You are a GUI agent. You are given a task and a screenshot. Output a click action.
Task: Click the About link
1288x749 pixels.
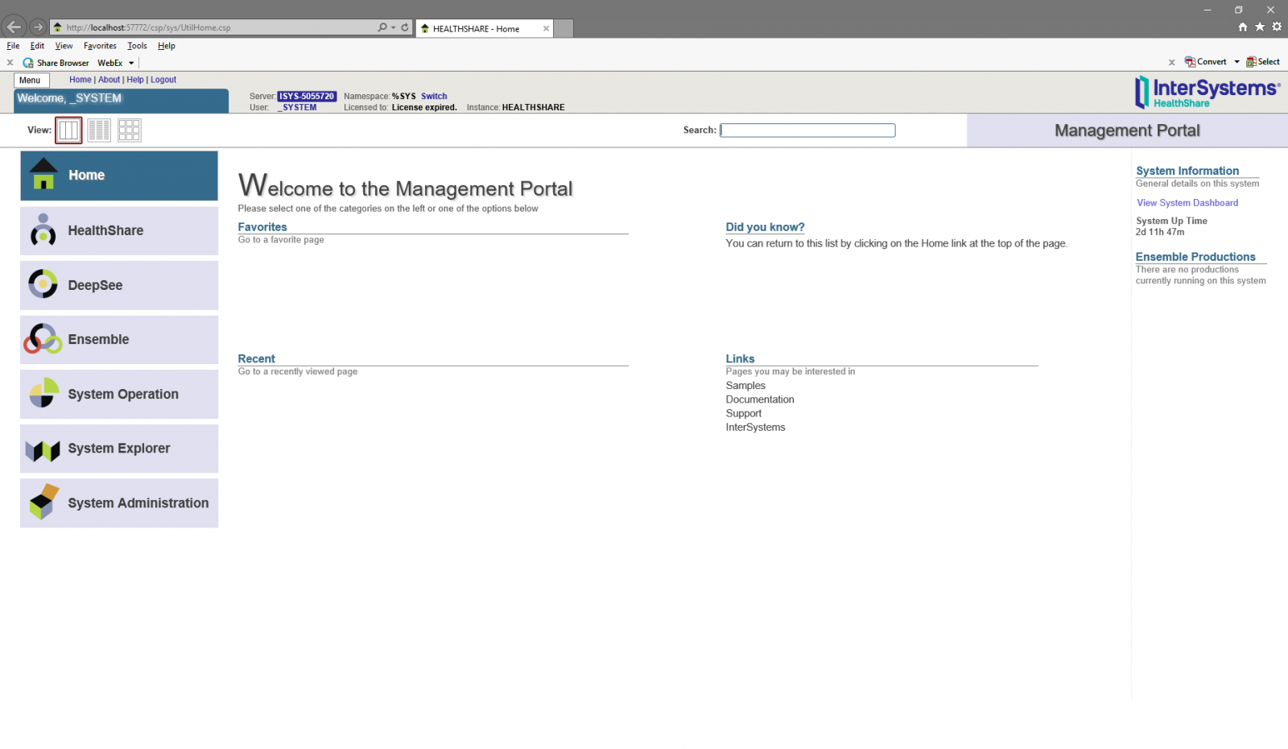point(109,80)
